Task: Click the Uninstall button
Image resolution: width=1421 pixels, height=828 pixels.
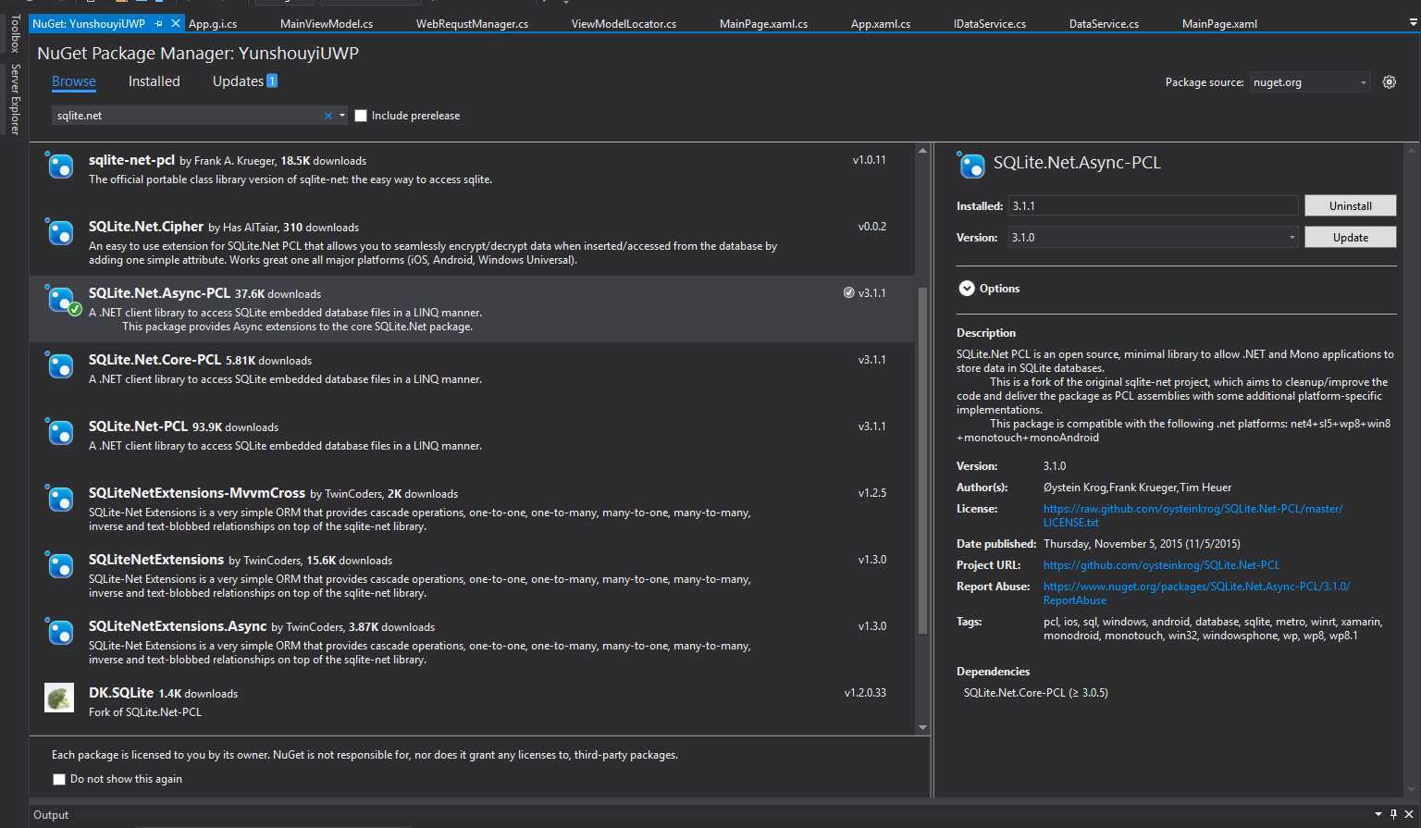Action: pos(1350,205)
